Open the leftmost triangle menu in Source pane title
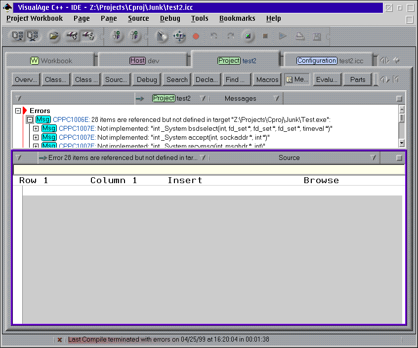Screen dimensions: 418x348 click(18, 158)
